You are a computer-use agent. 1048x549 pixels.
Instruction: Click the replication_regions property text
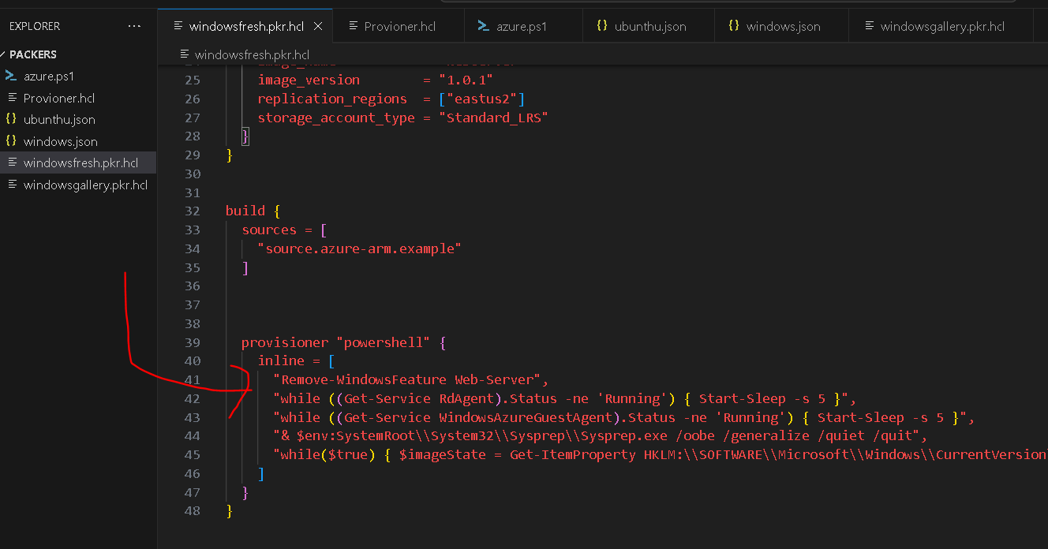click(332, 99)
